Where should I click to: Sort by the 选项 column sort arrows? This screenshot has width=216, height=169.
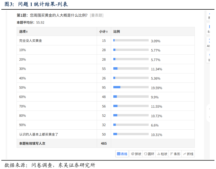(x=27, y=32)
